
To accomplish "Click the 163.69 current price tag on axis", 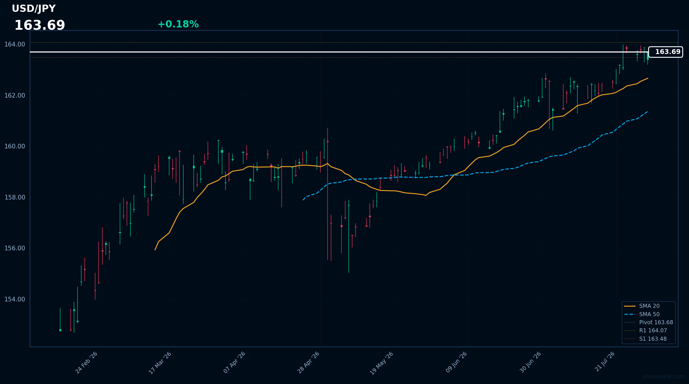I will click(x=666, y=52).
